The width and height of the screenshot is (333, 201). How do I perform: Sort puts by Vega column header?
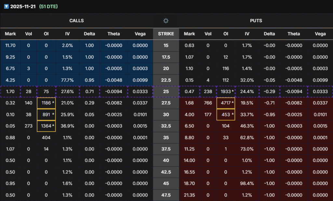[x=320, y=34]
